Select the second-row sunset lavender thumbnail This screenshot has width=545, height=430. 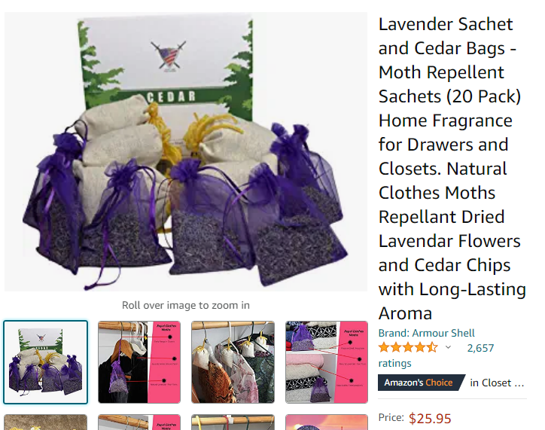(x=327, y=422)
